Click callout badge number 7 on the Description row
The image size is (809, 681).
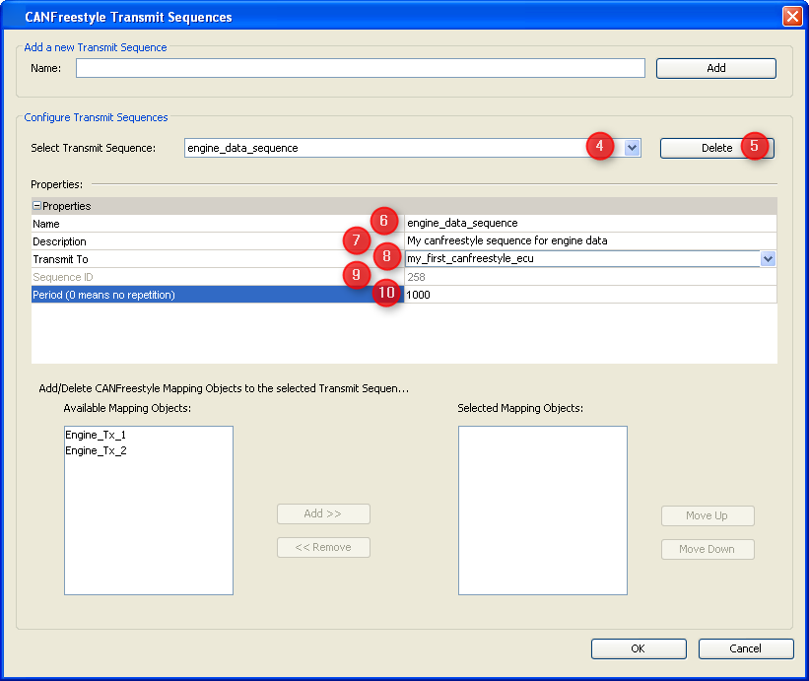[x=356, y=239]
